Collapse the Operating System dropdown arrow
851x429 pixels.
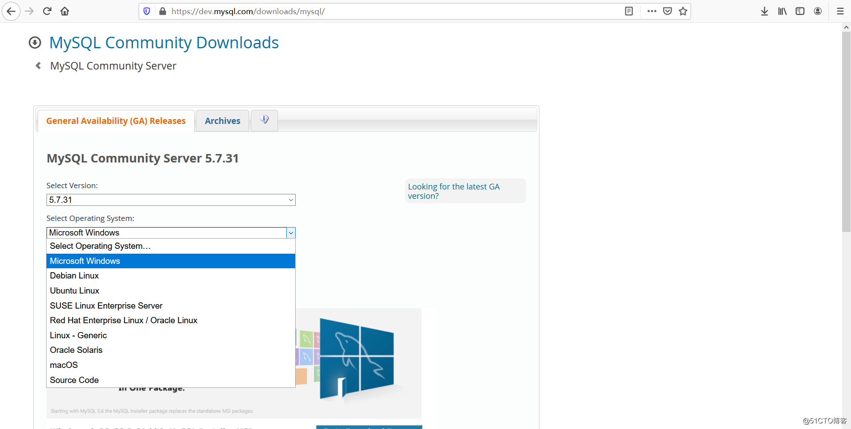coord(291,233)
